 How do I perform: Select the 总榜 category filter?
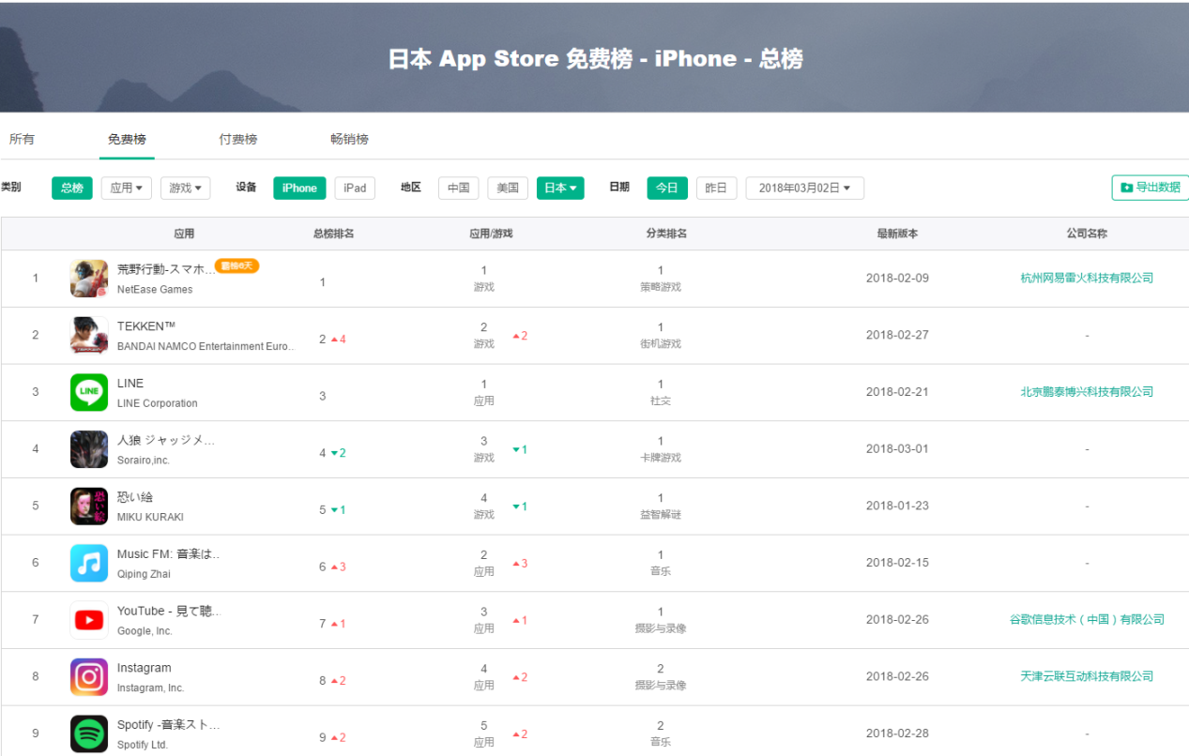72,188
